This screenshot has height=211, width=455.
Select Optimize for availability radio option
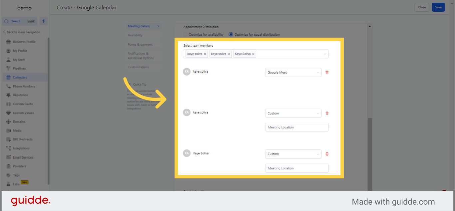point(186,35)
